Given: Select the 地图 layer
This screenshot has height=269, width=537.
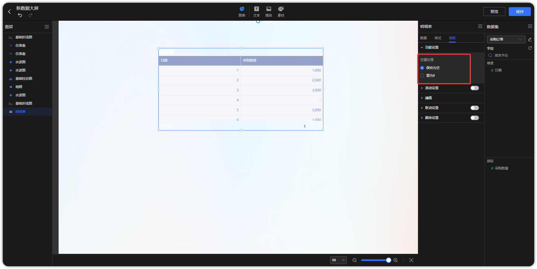Looking at the screenshot, I should 28,87.
